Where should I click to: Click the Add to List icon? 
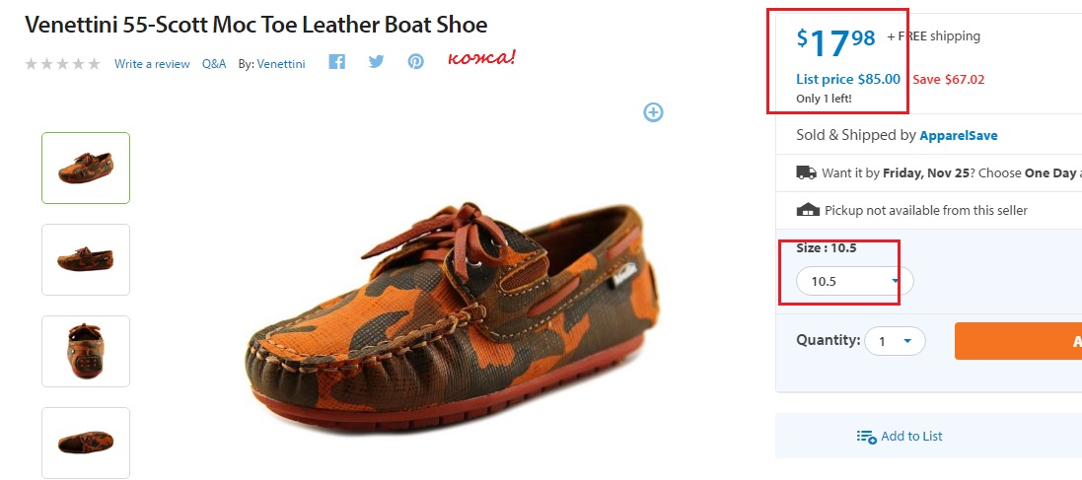coord(866,437)
